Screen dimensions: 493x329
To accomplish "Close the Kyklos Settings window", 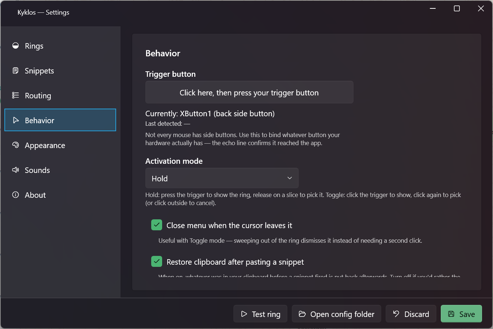I will pyautogui.click(x=481, y=8).
